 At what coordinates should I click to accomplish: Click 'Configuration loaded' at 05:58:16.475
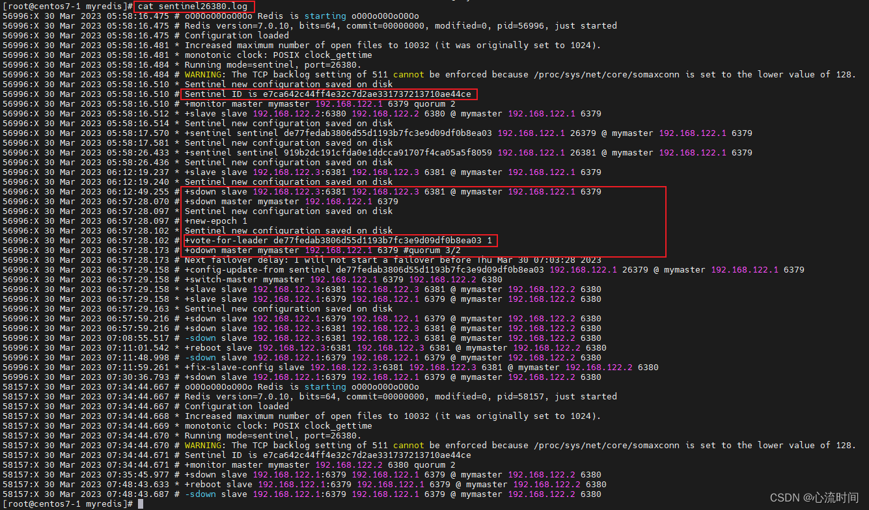click(236, 36)
